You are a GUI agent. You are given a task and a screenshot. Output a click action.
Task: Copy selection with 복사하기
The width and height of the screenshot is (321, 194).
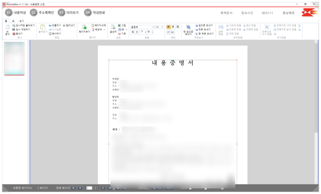[x=55, y=34]
